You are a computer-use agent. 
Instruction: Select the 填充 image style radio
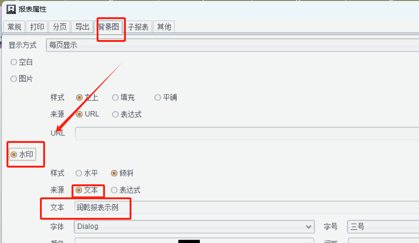coord(123,97)
